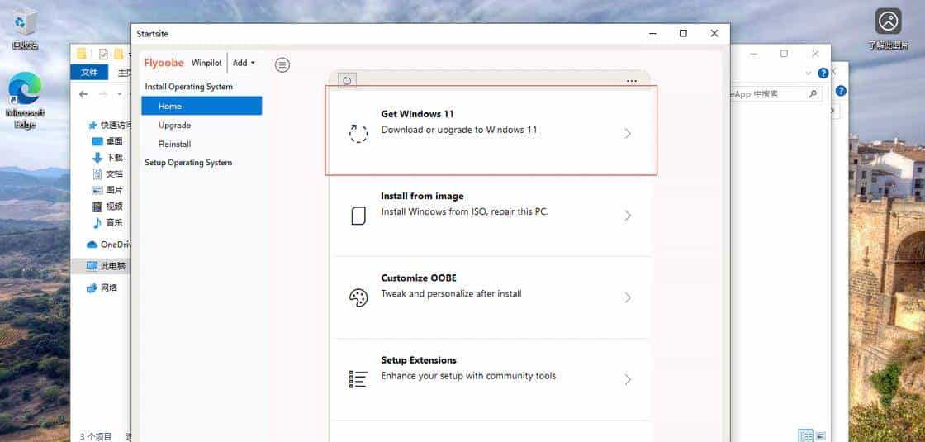Viewport: 925px width, 442px height.
Task: Maximize the Startsite window
Action: pos(683,34)
